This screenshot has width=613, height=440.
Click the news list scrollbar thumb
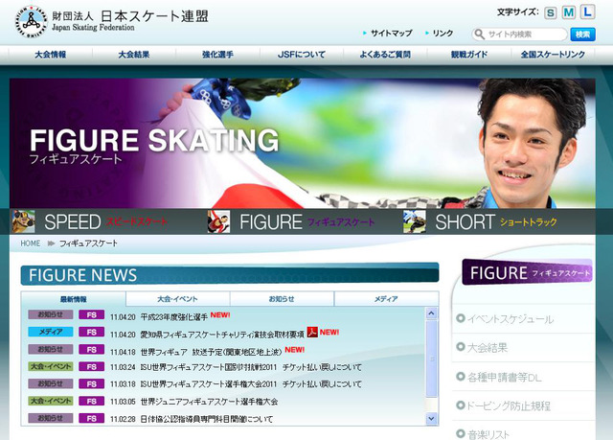(431, 359)
